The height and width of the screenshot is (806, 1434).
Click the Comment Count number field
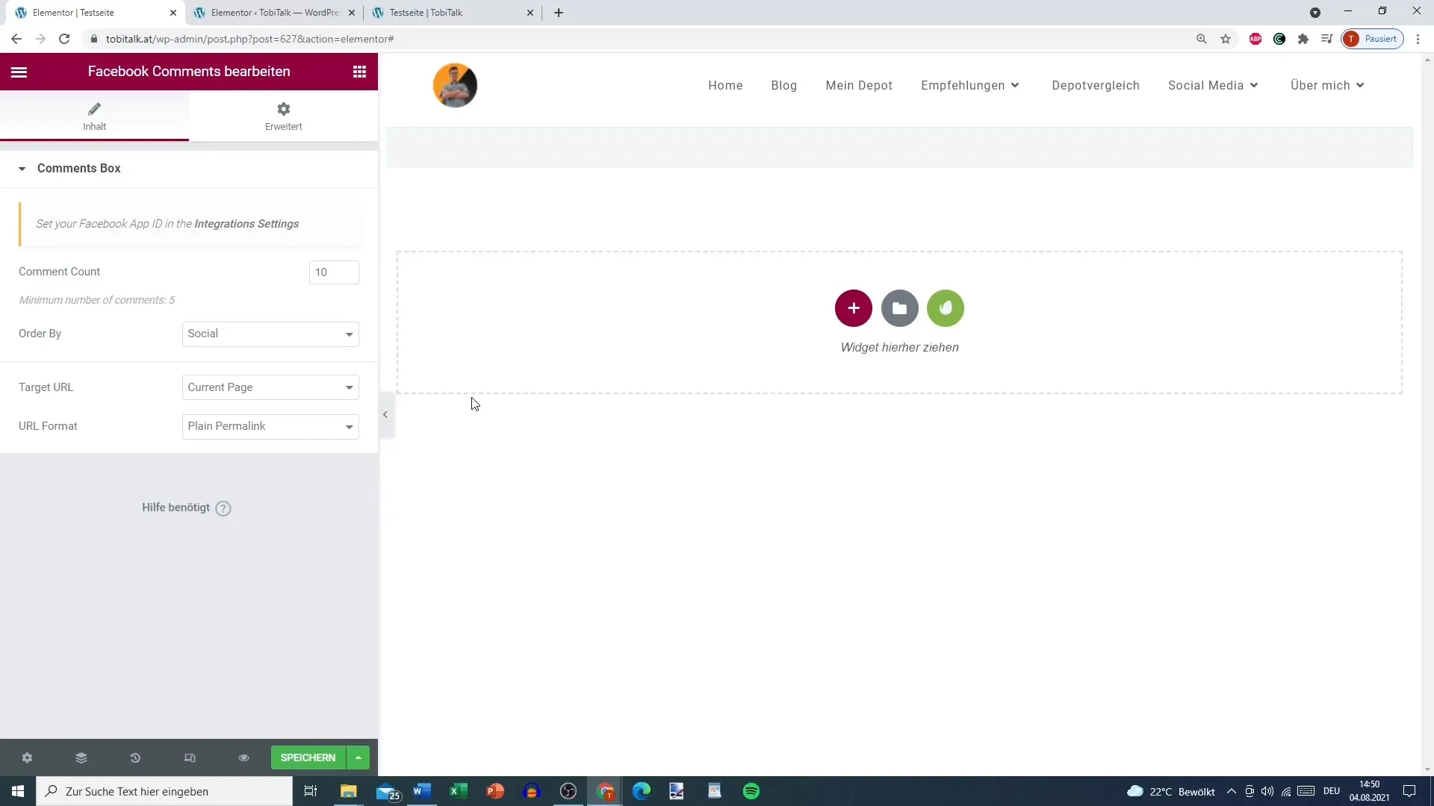click(x=334, y=272)
